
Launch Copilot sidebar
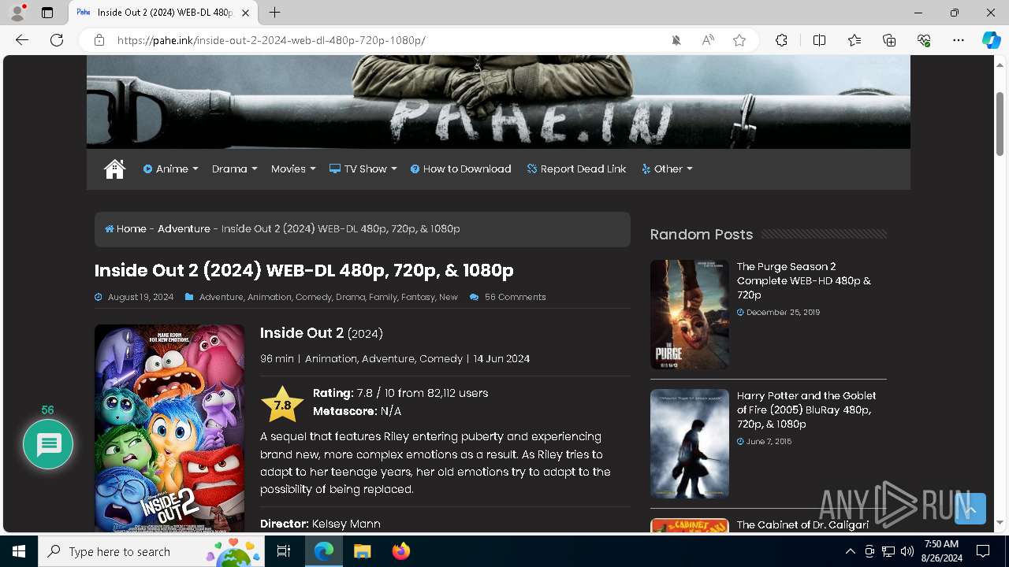(991, 40)
